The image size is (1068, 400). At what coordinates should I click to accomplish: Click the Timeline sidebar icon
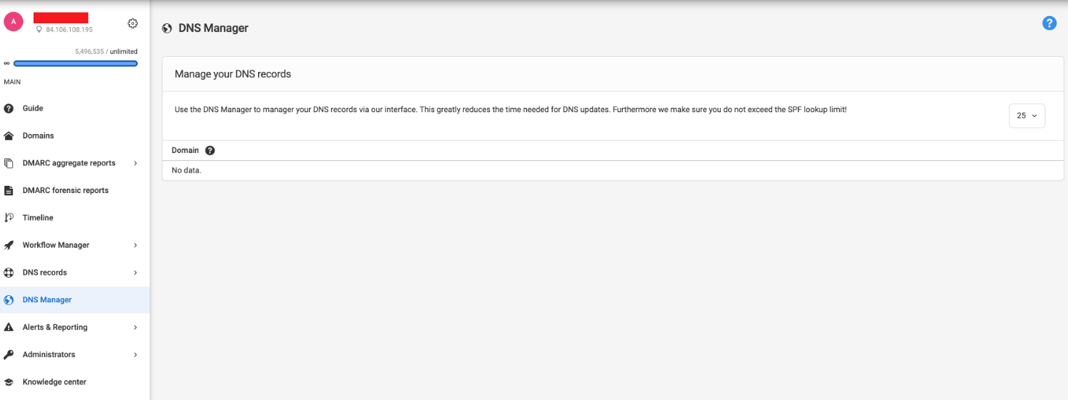[9, 218]
